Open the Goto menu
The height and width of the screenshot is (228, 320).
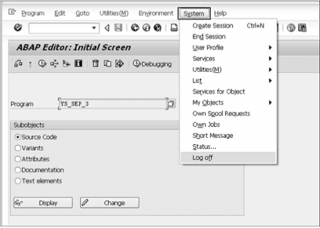[x=82, y=13]
